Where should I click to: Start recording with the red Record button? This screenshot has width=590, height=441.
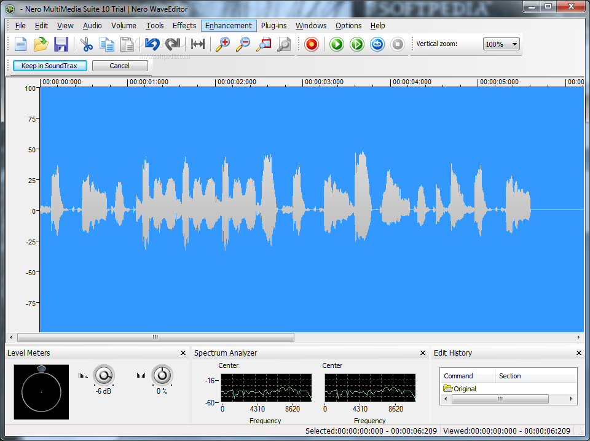(312, 44)
